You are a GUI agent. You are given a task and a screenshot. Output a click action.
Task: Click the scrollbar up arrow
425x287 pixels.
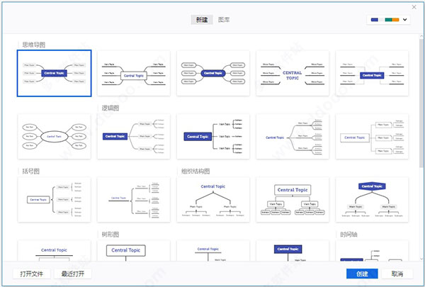421,36
